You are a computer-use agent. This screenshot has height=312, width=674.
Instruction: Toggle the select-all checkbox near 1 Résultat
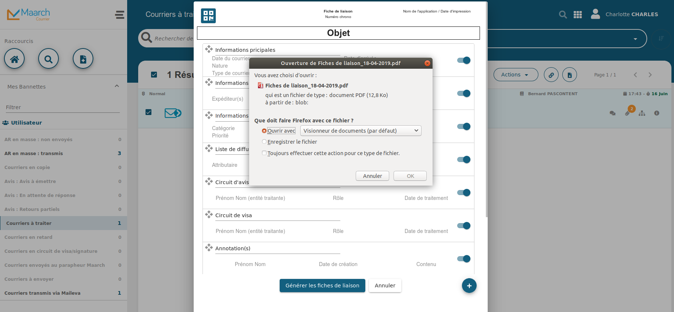(154, 75)
